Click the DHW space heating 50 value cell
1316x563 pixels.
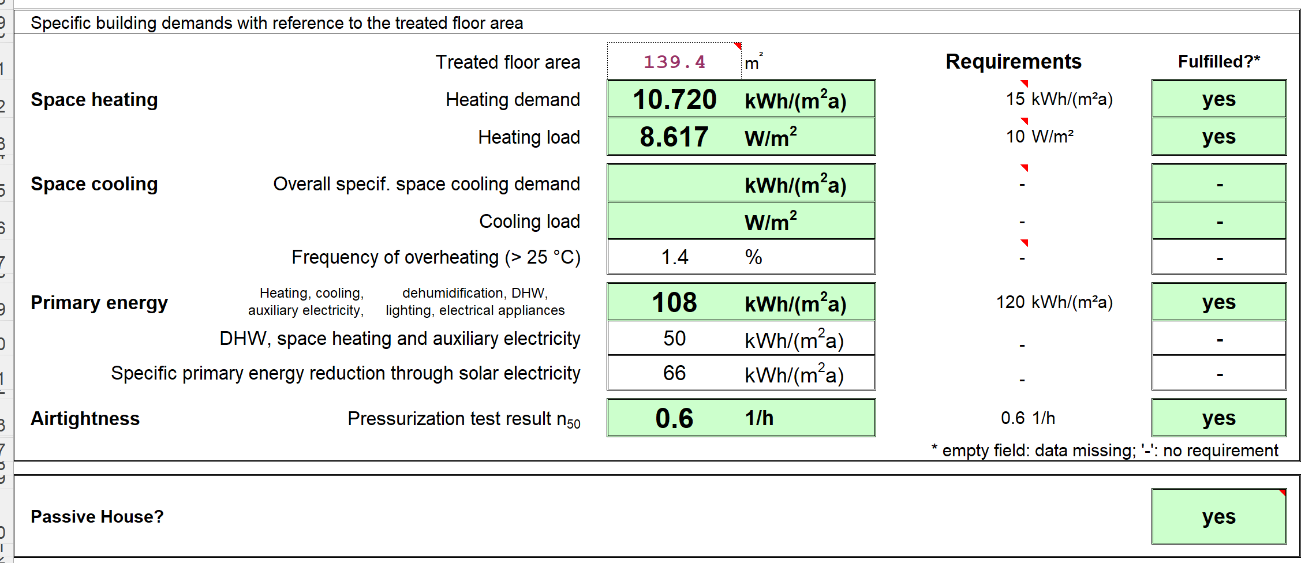[741, 339]
